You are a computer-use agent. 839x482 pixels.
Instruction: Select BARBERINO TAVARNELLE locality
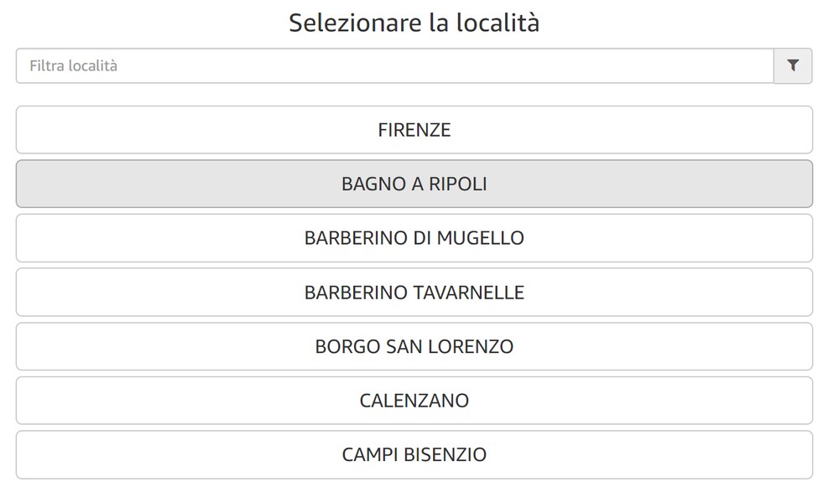pos(414,293)
